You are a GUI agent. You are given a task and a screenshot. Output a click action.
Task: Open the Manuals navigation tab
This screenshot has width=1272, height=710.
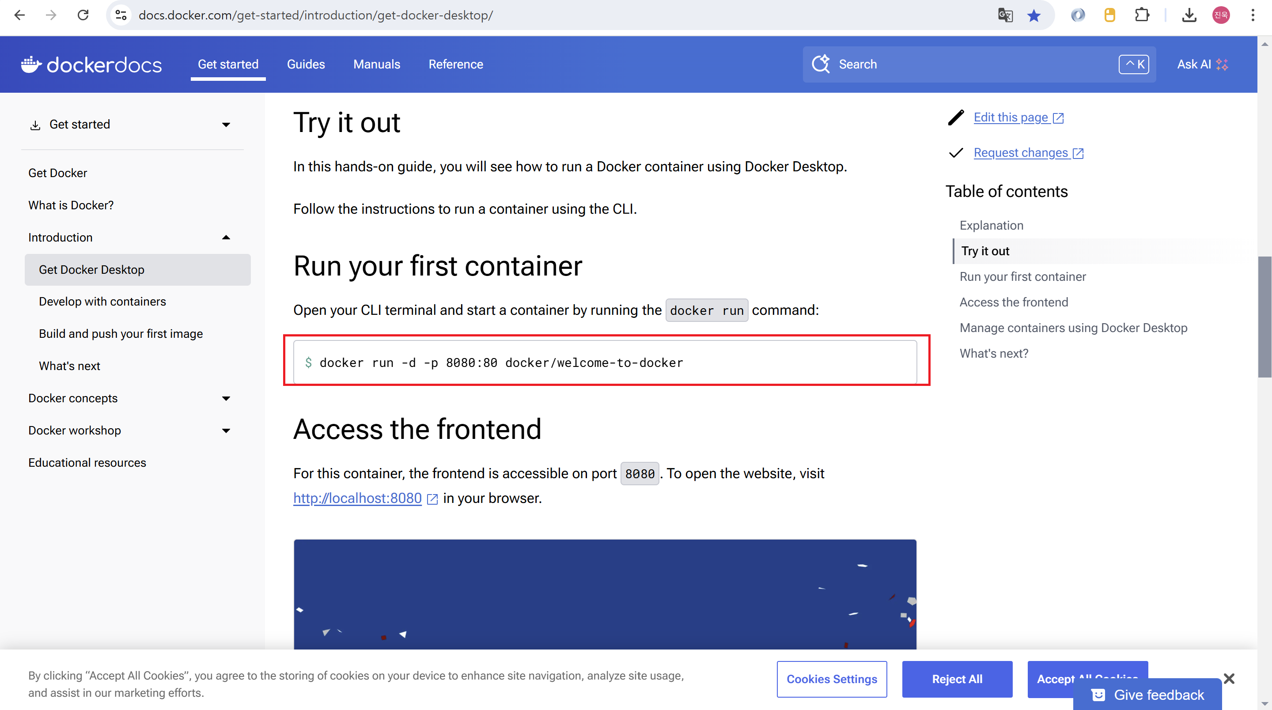(376, 64)
